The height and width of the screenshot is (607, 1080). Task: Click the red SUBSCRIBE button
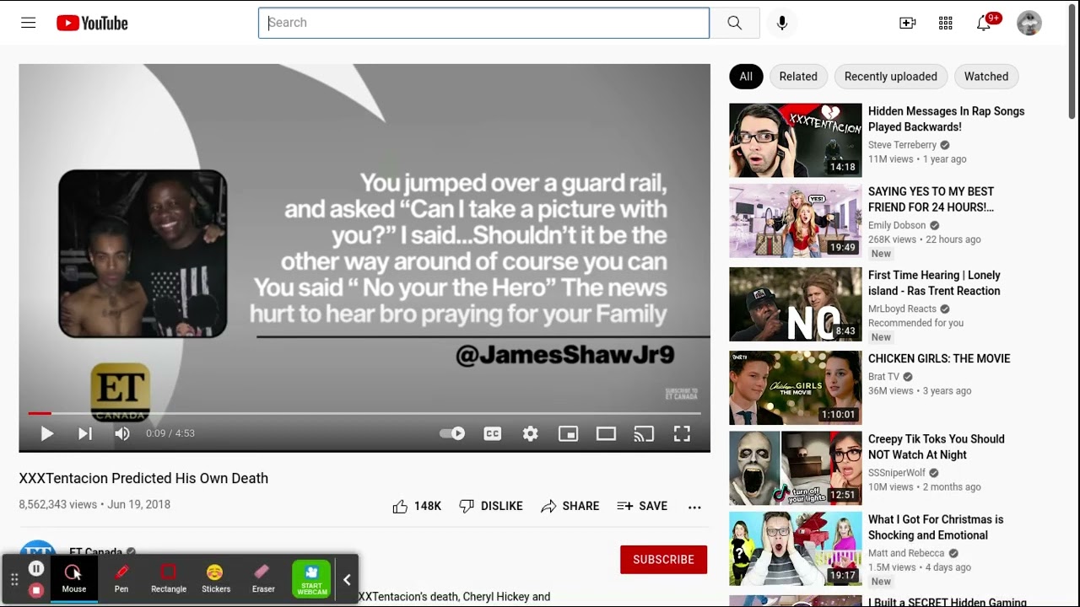tap(663, 560)
